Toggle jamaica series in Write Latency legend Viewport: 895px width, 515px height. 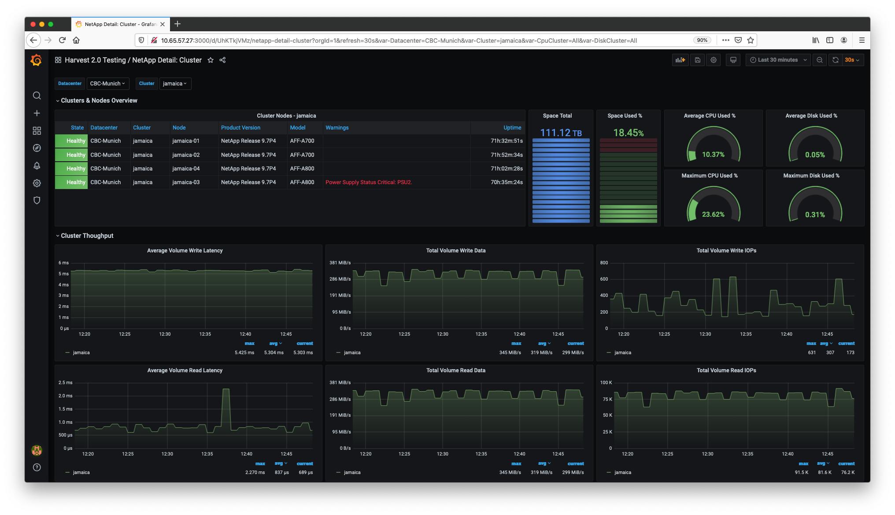click(81, 352)
